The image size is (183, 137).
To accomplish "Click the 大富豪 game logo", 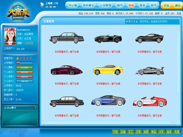I will click(x=18, y=12).
